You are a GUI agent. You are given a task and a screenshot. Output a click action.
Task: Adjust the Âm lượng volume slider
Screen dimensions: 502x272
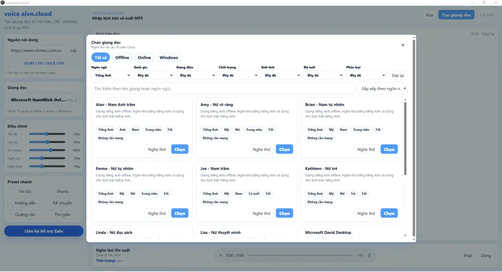point(47,150)
